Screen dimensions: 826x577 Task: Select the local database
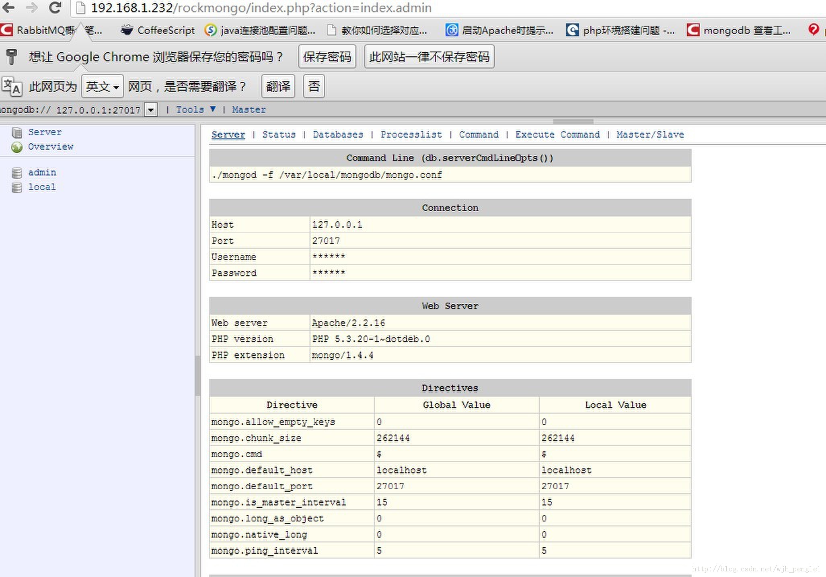(42, 187)
